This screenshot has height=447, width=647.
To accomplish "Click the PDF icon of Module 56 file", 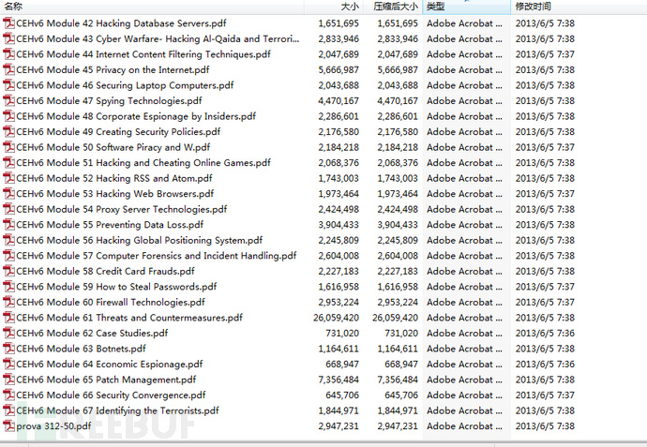I will (x=8, y=240).
